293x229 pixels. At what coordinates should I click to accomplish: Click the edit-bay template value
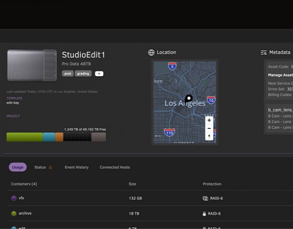click(13, 103)
